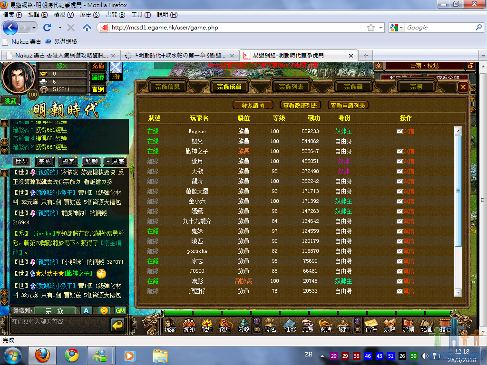The width and height of the screenshot is (487, 365).
Task: Open the 商店 shop icon
Action: [x=326, y=325]
